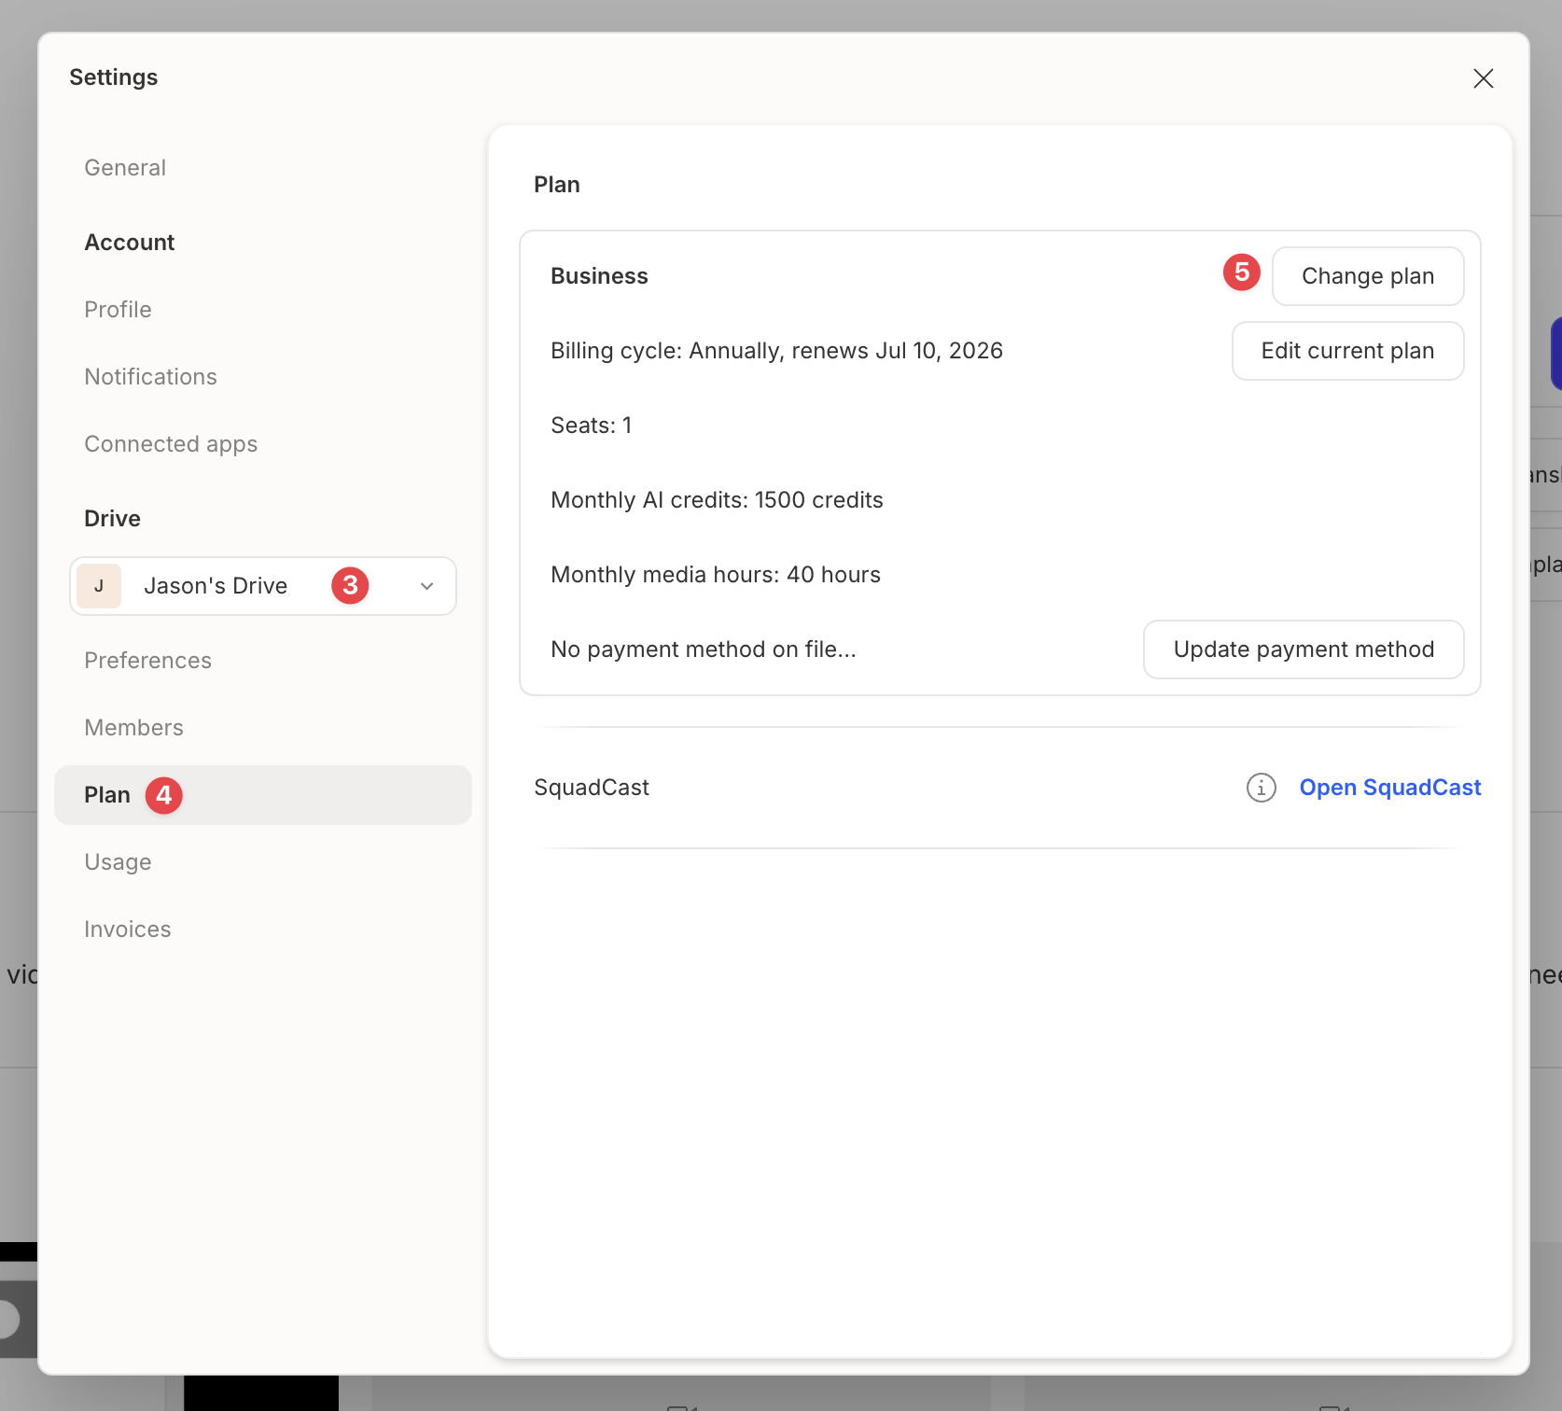The width and height of the screenshot is (1562, 1411).
Task: Click the red badge next to Plan
Action: point(163,795)
